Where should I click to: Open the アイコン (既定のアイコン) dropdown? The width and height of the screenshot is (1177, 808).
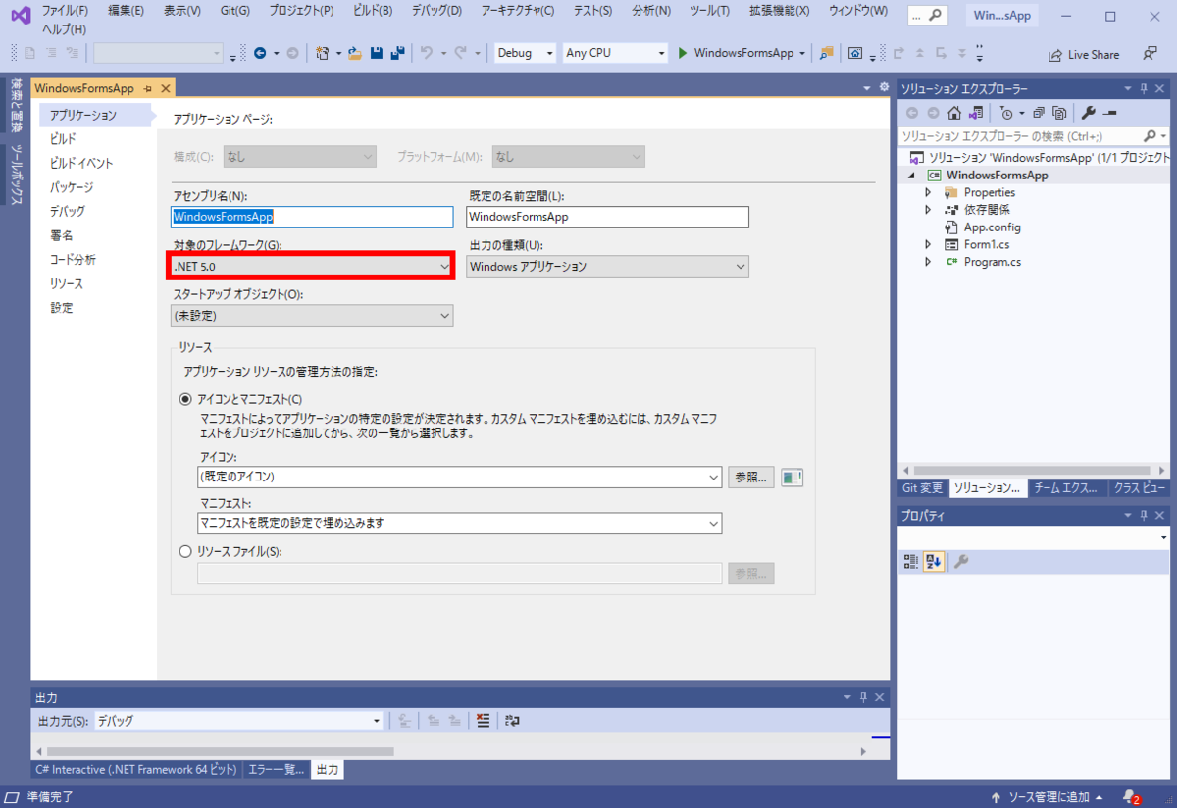tap(460, 477)
